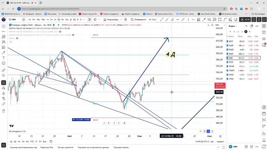267x150 pixels.
Task: Open Скринер криптовалютных пар tab
Action: pyautogui.click(x=23, y=147)
